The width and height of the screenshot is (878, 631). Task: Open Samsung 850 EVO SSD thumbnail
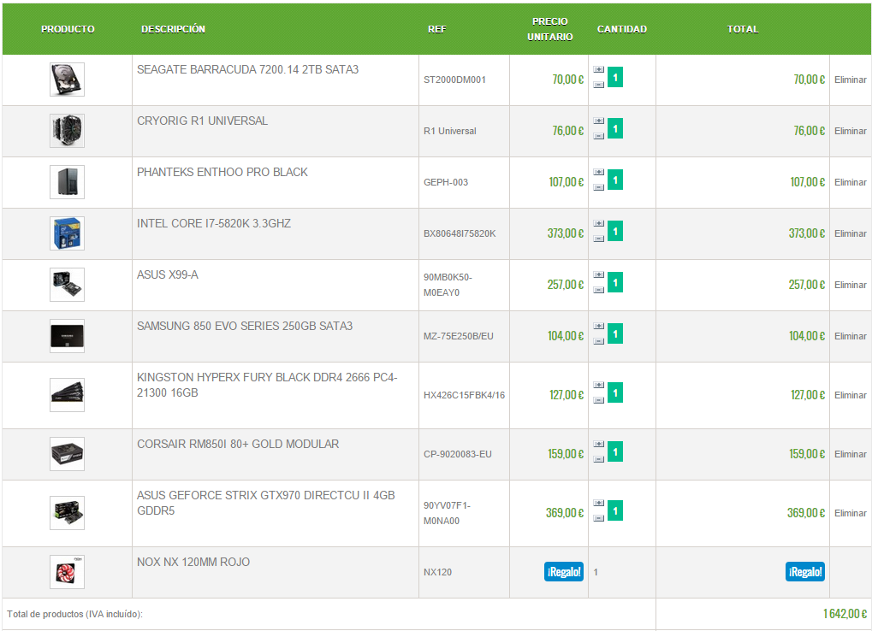[68, 336]
